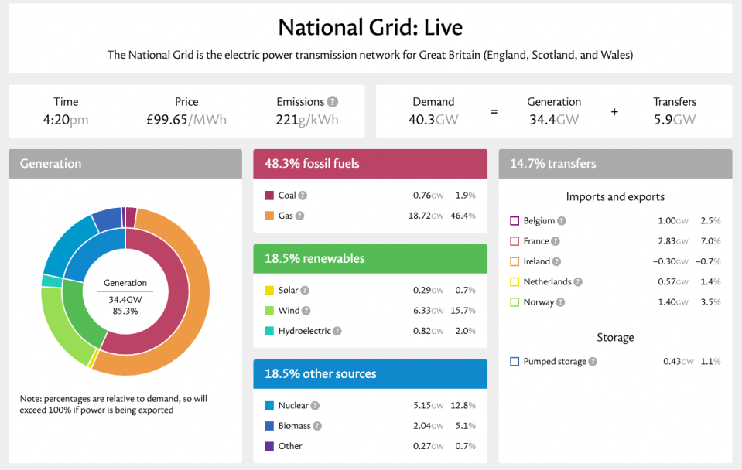Select the 18.5% renewables header
This screenshot has width=742, height=470.
tap(370, 259)
